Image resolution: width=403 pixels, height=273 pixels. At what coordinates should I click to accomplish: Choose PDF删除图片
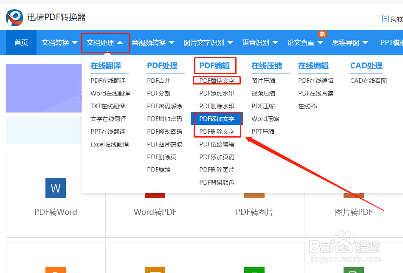click(x=217, y=170)
